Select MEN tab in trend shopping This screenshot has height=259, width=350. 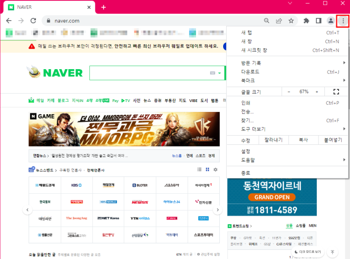(x=312, y=226)
